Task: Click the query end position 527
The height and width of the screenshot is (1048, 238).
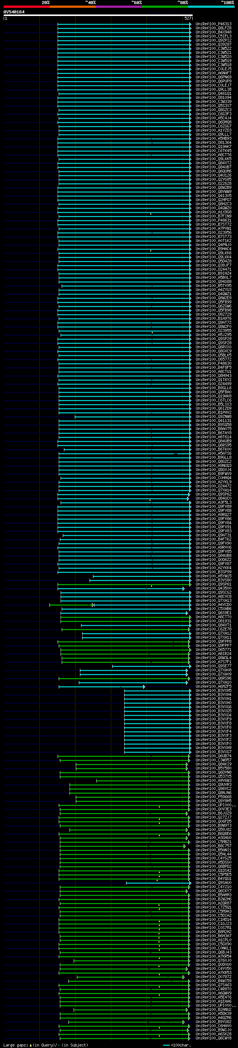Action: pos(187,18)
